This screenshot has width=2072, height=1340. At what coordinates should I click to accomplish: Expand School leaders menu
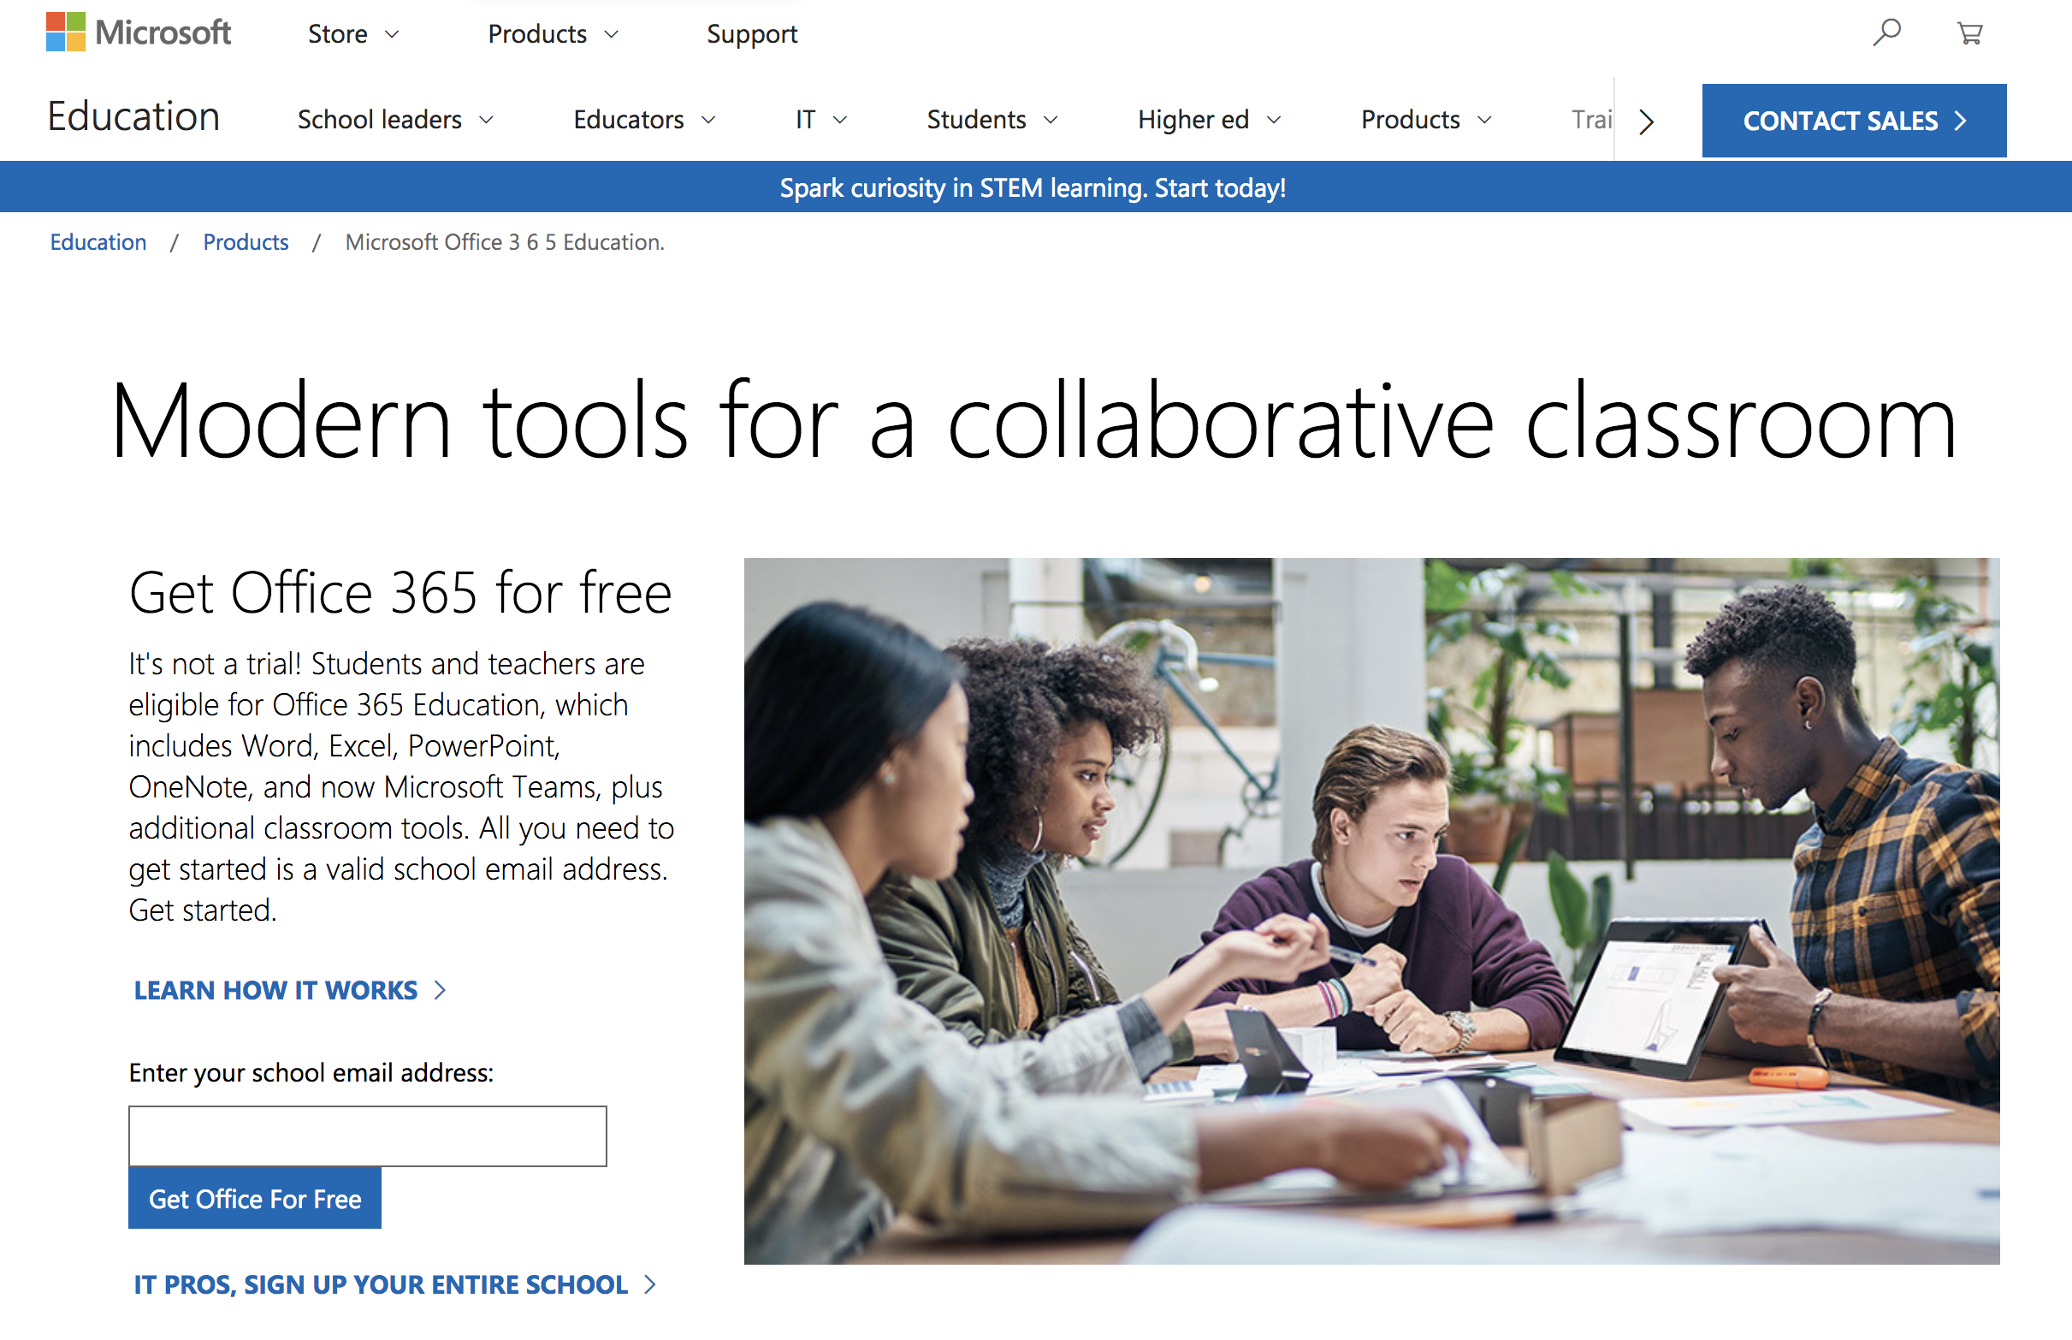pyautogui.click(x=395, y=119)
